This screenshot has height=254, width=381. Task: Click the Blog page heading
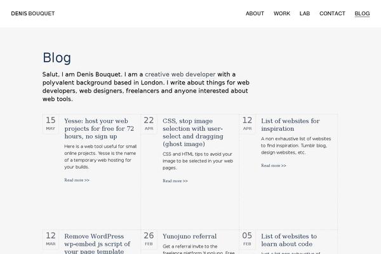tap(57, 58)
